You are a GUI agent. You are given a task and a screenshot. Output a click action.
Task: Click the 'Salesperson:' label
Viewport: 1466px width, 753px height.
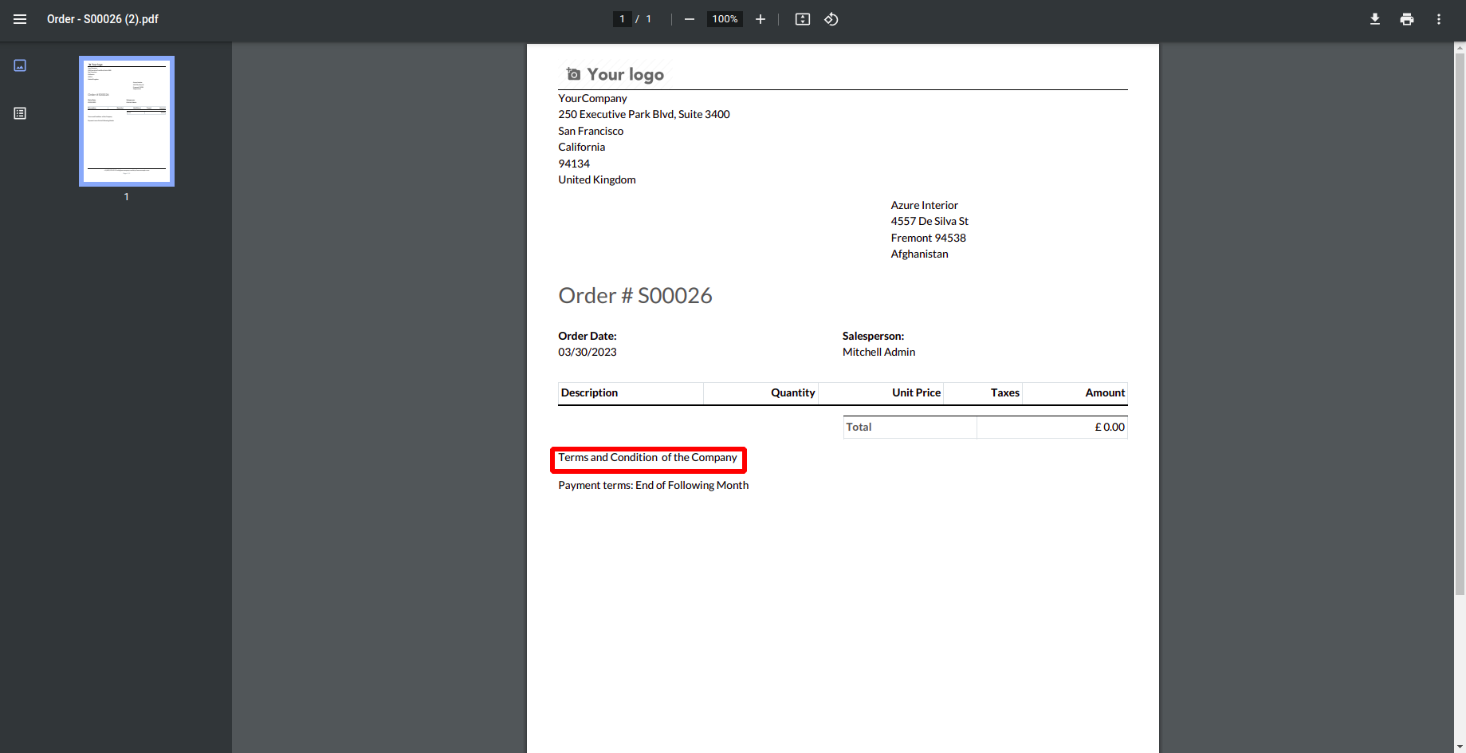tap(873, 336)
